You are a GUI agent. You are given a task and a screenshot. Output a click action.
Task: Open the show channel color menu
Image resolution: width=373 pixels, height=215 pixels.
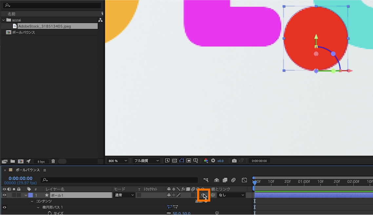click(x=206, y=161)
